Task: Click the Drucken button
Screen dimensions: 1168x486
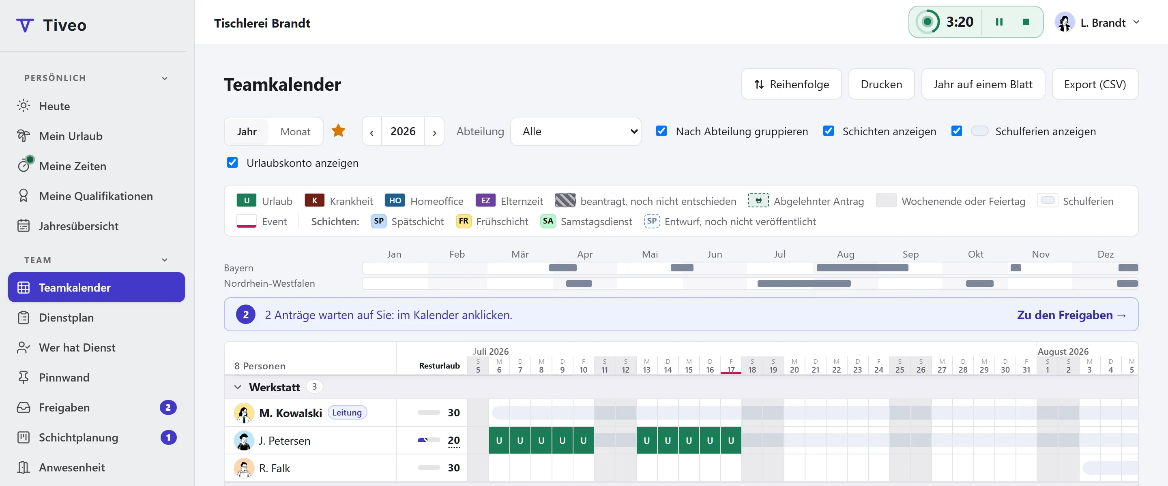Action: 881,84
